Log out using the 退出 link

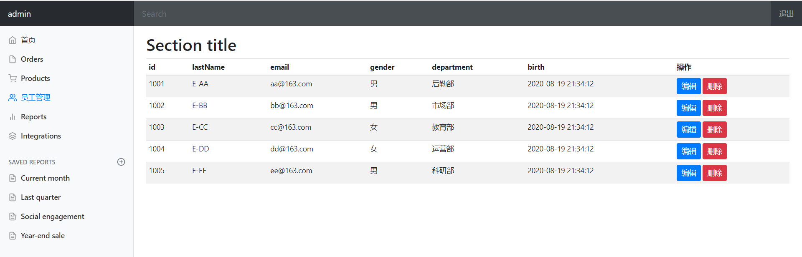pyautogui.click(x=786, y=14)
